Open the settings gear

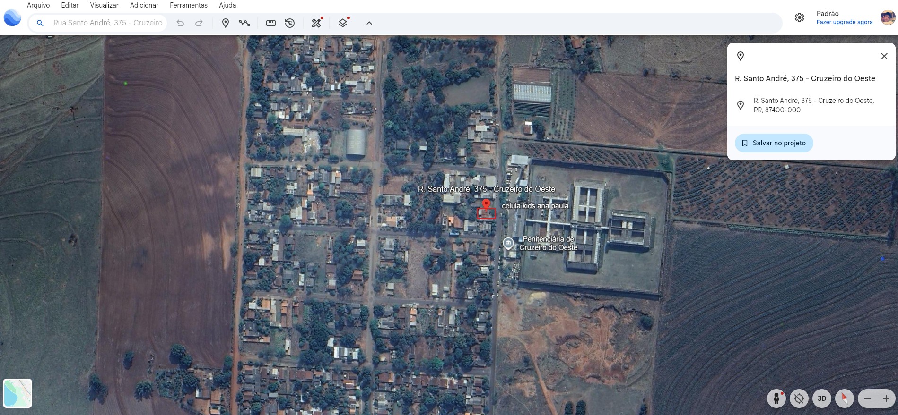799,18
